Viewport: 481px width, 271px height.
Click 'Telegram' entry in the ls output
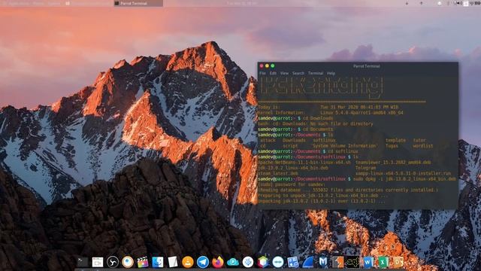tap(366, 168)
